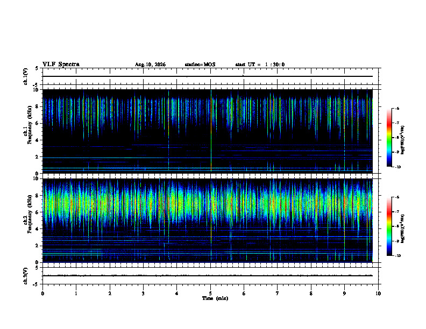
Task: Click the "VLF Spectra" plot title
Action: tap(61, 65)
